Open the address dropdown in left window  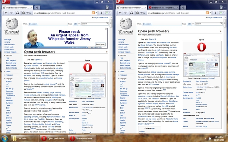coord(96,13)
